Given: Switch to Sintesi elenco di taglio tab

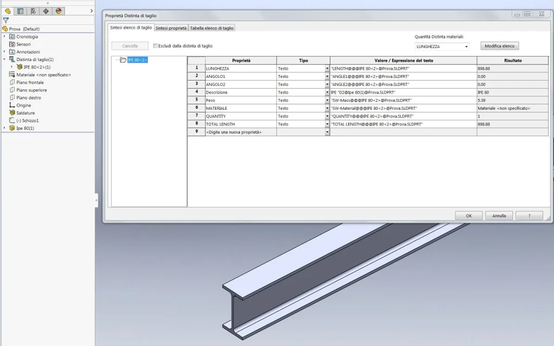Looking at the screenshot, I should tap(131, 28).
